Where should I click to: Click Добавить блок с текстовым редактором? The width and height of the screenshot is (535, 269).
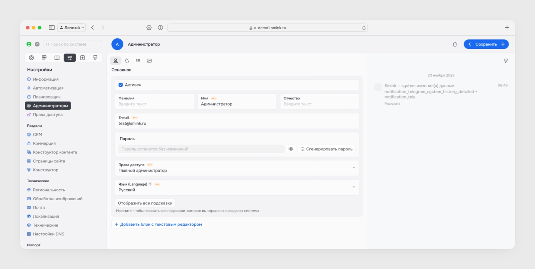[x=158, y=224]
